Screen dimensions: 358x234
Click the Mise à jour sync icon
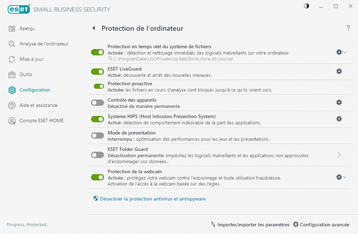pos(12,59)
